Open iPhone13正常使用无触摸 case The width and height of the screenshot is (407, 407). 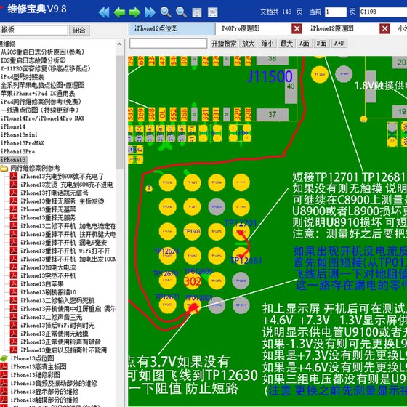(55, 334)
